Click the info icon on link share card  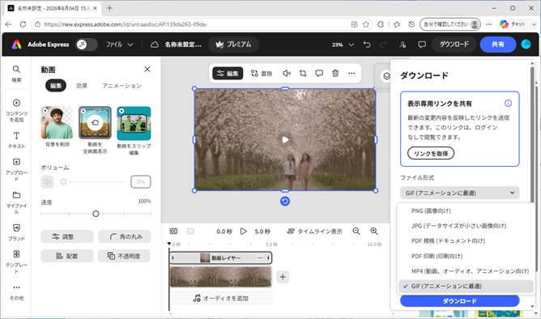click(508, 103)
